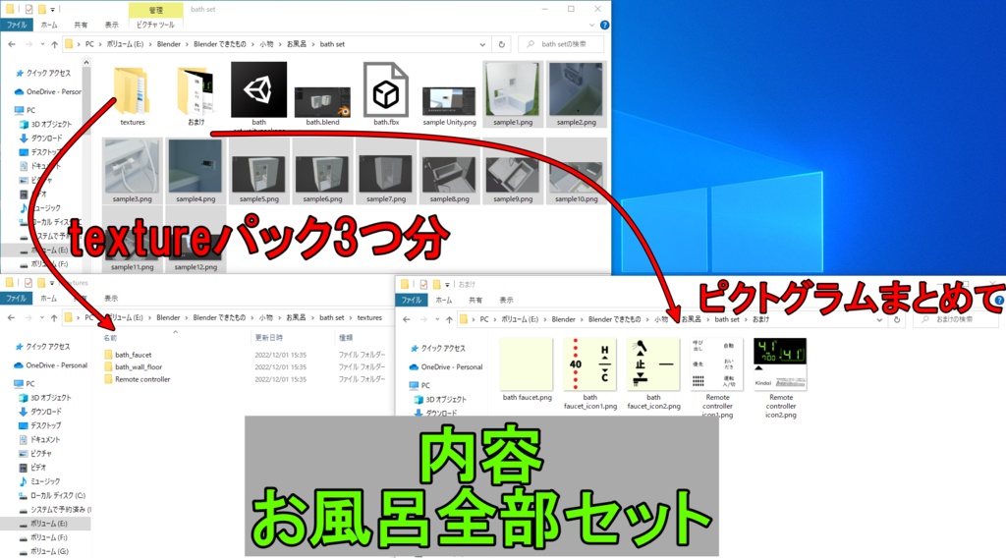The width and height of the screenshot is (1006, 558).
Task: Refresh the bath set window
Action: pos(502,44)
